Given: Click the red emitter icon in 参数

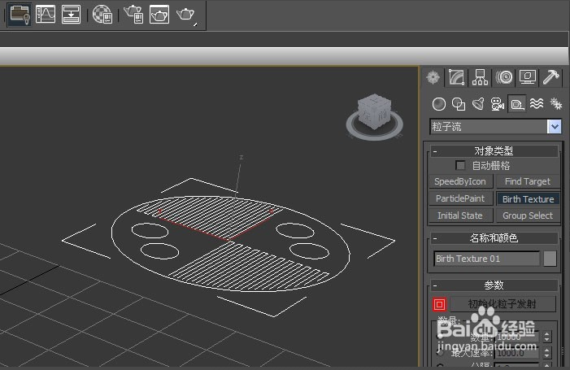Looking at the screenshot, I should pos(439,304).
